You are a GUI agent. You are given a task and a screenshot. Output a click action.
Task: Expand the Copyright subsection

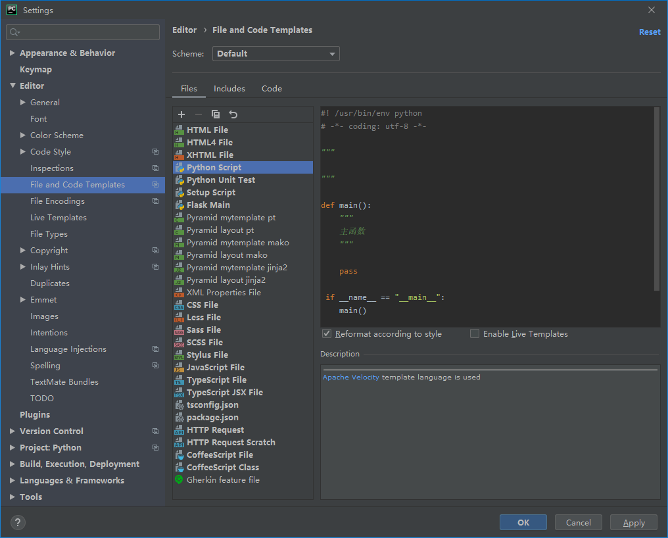[x=23, y=250]
